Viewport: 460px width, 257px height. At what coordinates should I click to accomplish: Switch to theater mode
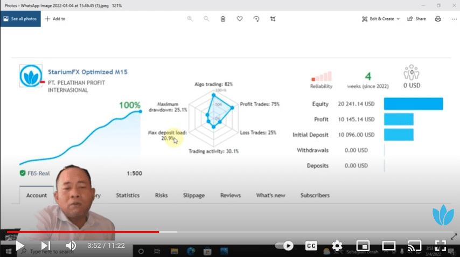389,246
